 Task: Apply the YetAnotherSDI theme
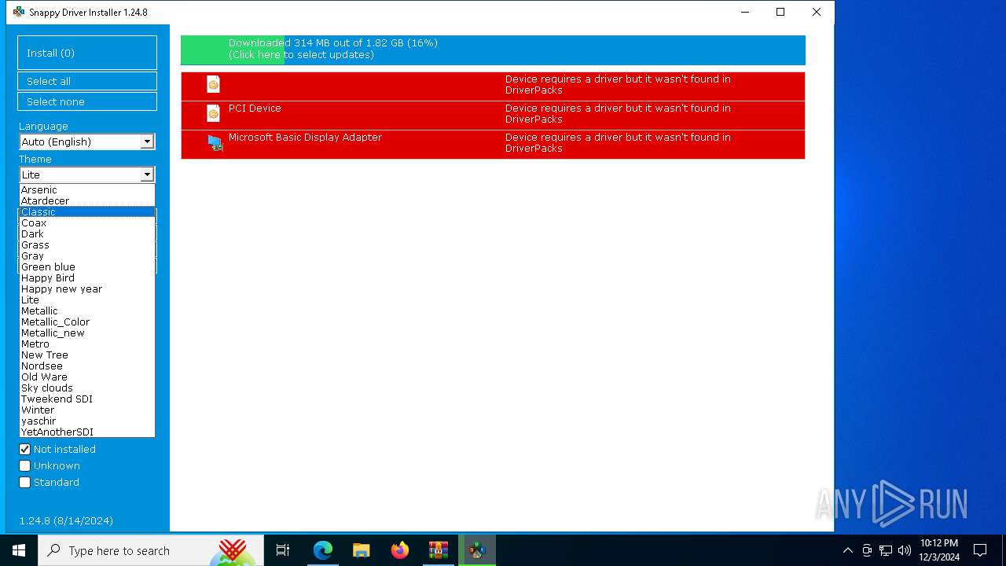[x=87, y=432]
